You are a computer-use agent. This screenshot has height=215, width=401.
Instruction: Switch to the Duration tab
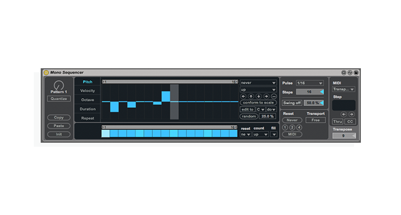point(88,109)
